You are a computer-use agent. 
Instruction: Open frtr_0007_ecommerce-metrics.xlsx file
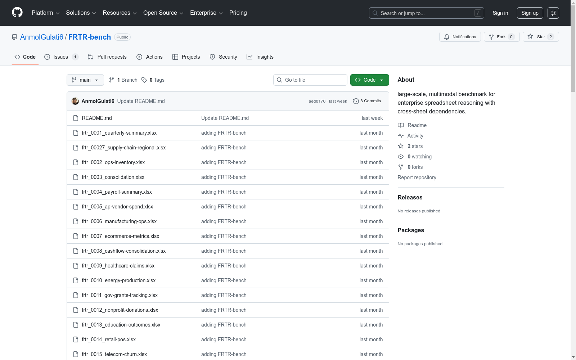point(121,236)
